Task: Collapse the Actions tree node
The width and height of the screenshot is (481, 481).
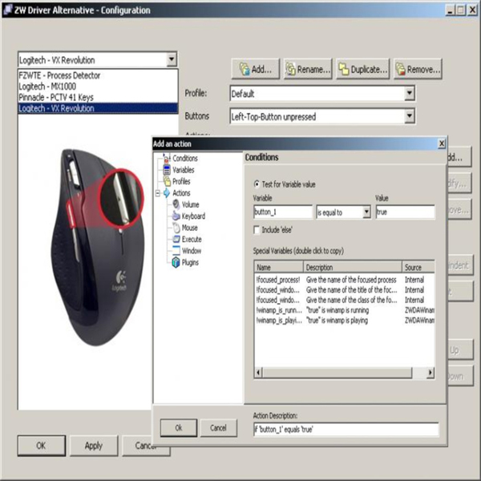Action: tap(157, 193)
